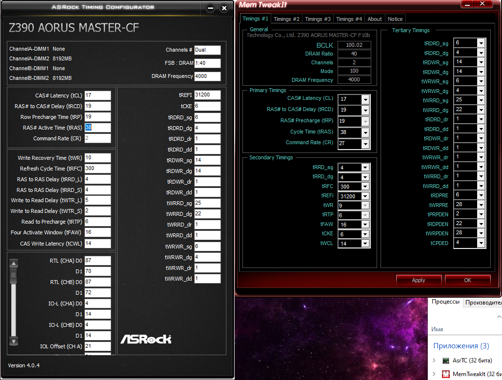Collapse Task Manager details chevron
Screen dimensions: 502x380
tap(499, 317)
